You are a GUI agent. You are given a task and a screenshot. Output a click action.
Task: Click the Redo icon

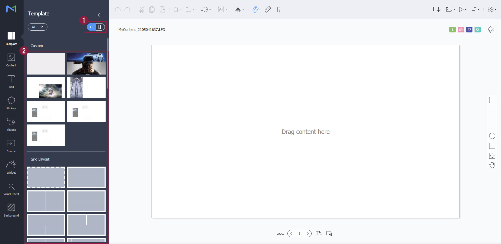[128, 10]
